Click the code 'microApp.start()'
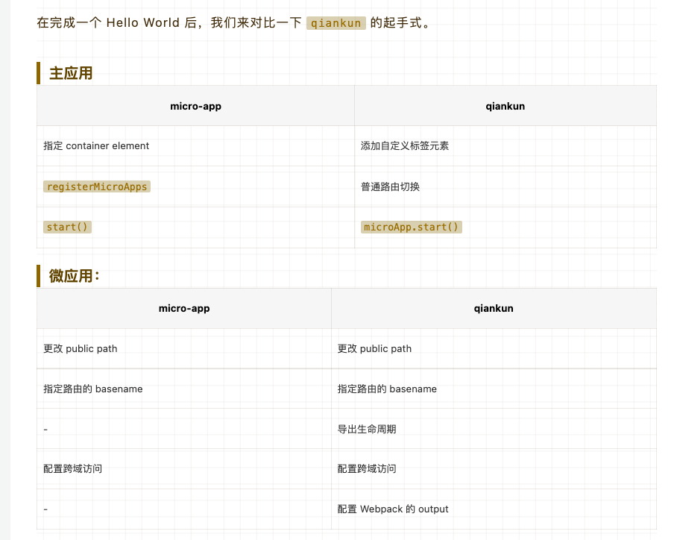 click(411, 227)
